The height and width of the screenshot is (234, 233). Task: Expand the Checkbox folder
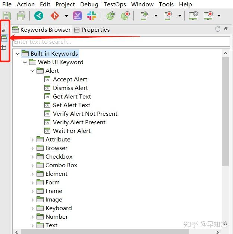(32, 157)
